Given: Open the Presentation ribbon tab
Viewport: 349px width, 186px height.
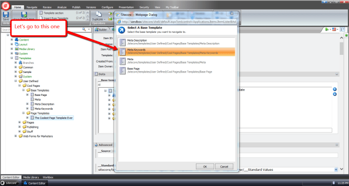Looking at the screenshot, I should [x=126, y=7].
